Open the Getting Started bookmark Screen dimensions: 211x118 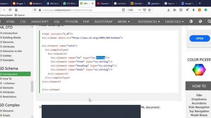[x=6, y=15]
